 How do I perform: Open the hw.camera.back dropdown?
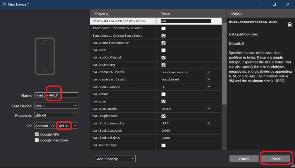point(209,72)
